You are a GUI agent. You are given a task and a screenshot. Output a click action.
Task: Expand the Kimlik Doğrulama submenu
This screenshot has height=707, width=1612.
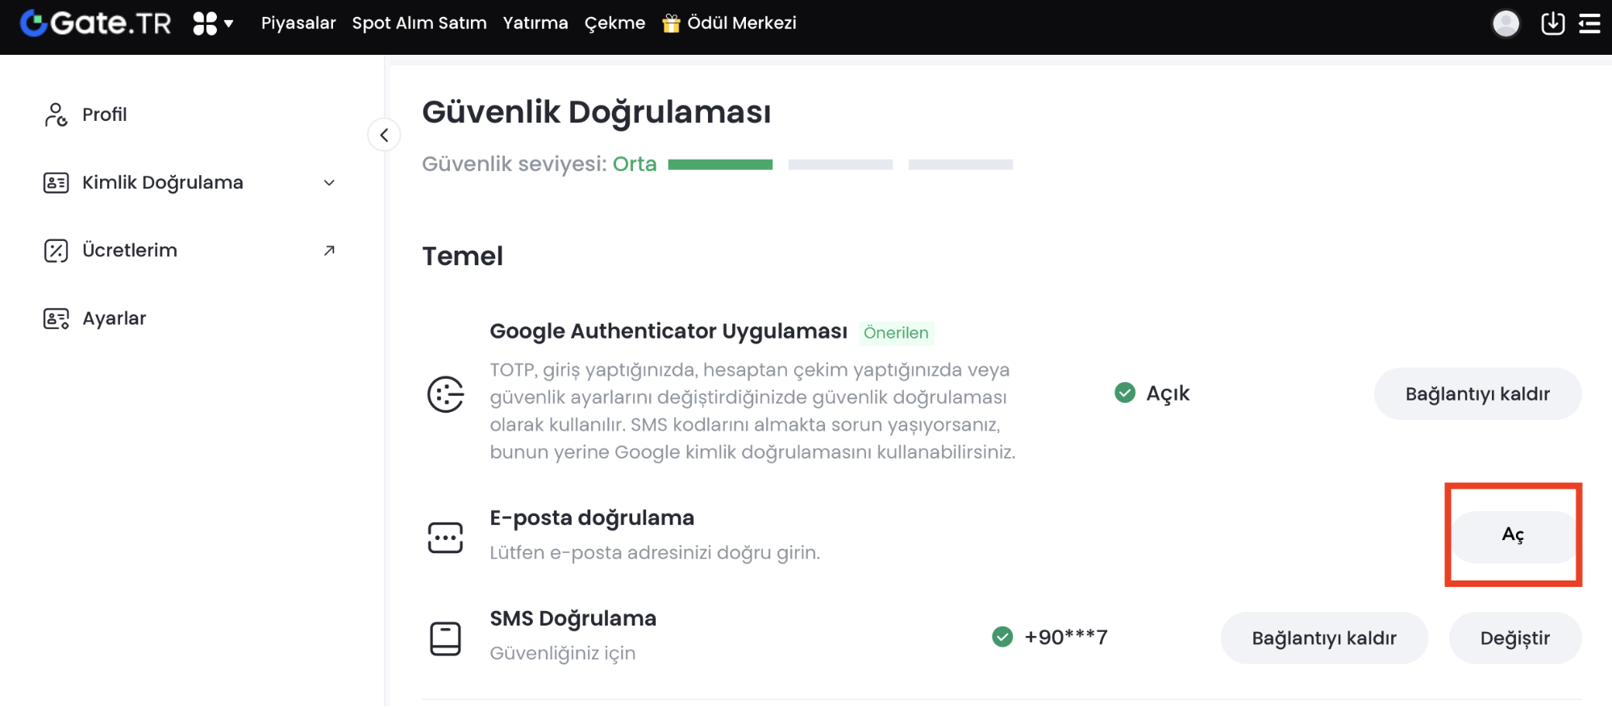tap(329, 183)
